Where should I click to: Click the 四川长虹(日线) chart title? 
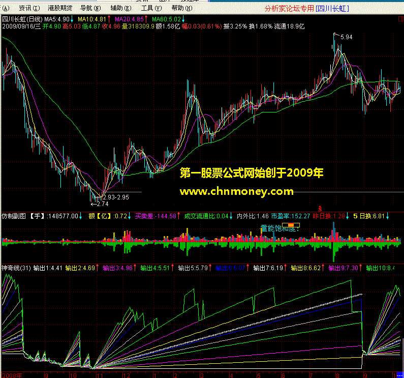click(x=22, y=19)
